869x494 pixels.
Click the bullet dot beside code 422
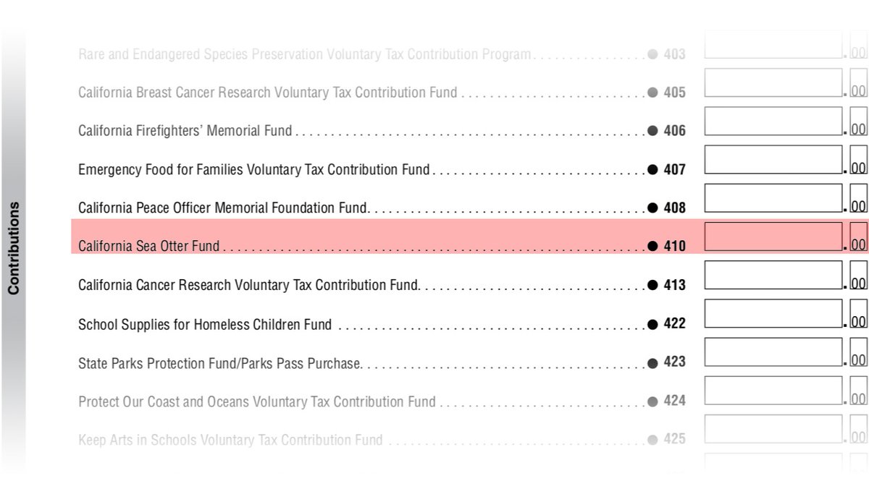(652, 324)
